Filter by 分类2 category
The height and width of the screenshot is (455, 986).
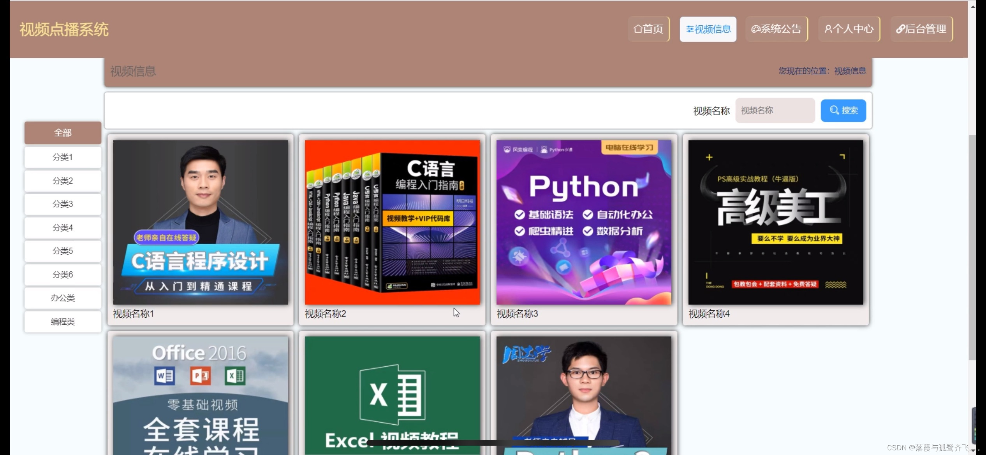pyautogui.click(x=63, y=181)
